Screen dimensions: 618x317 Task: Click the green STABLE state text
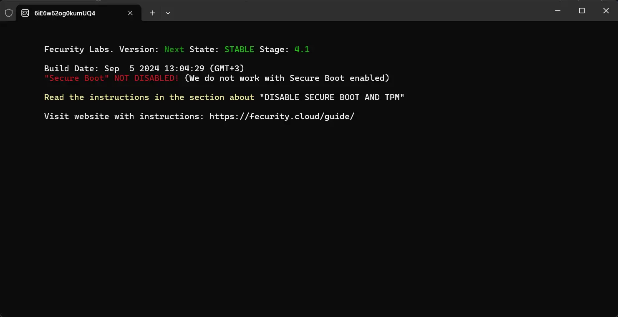239,49
